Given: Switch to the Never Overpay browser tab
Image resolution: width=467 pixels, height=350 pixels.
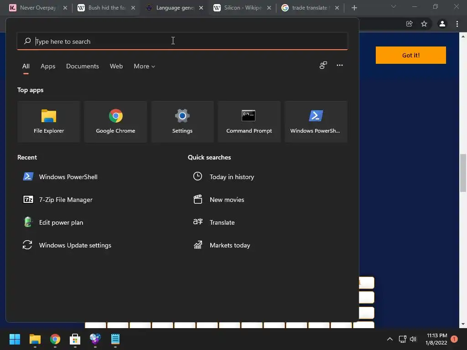Looking at the screenshot, I should pos(37,8).
